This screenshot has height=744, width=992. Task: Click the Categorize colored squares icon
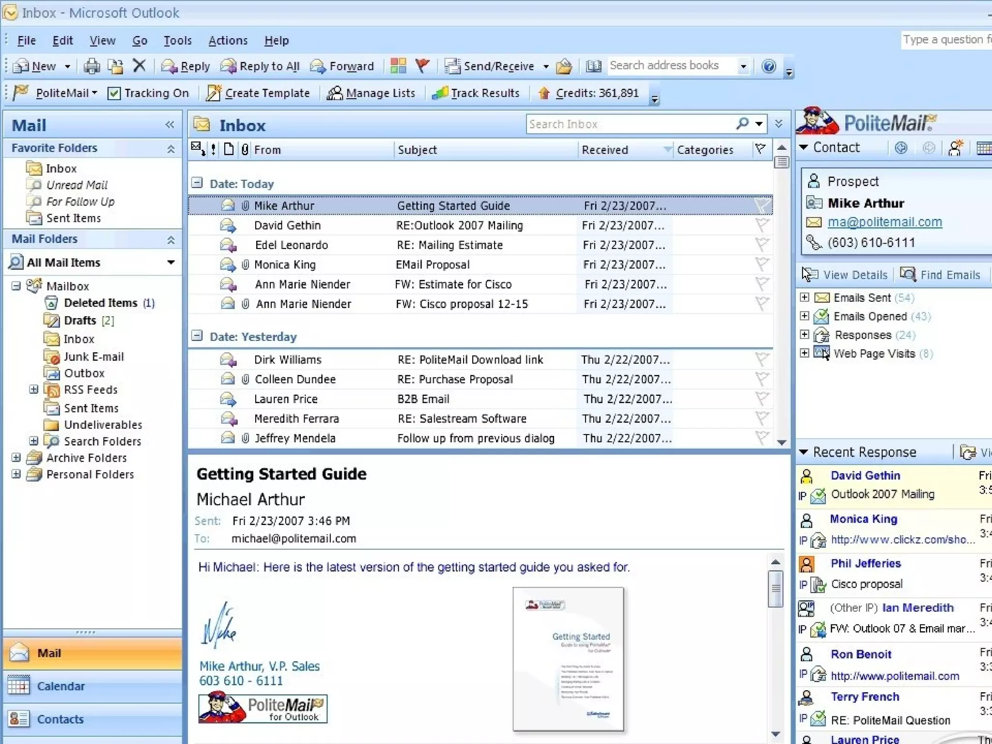pos(398,66)
